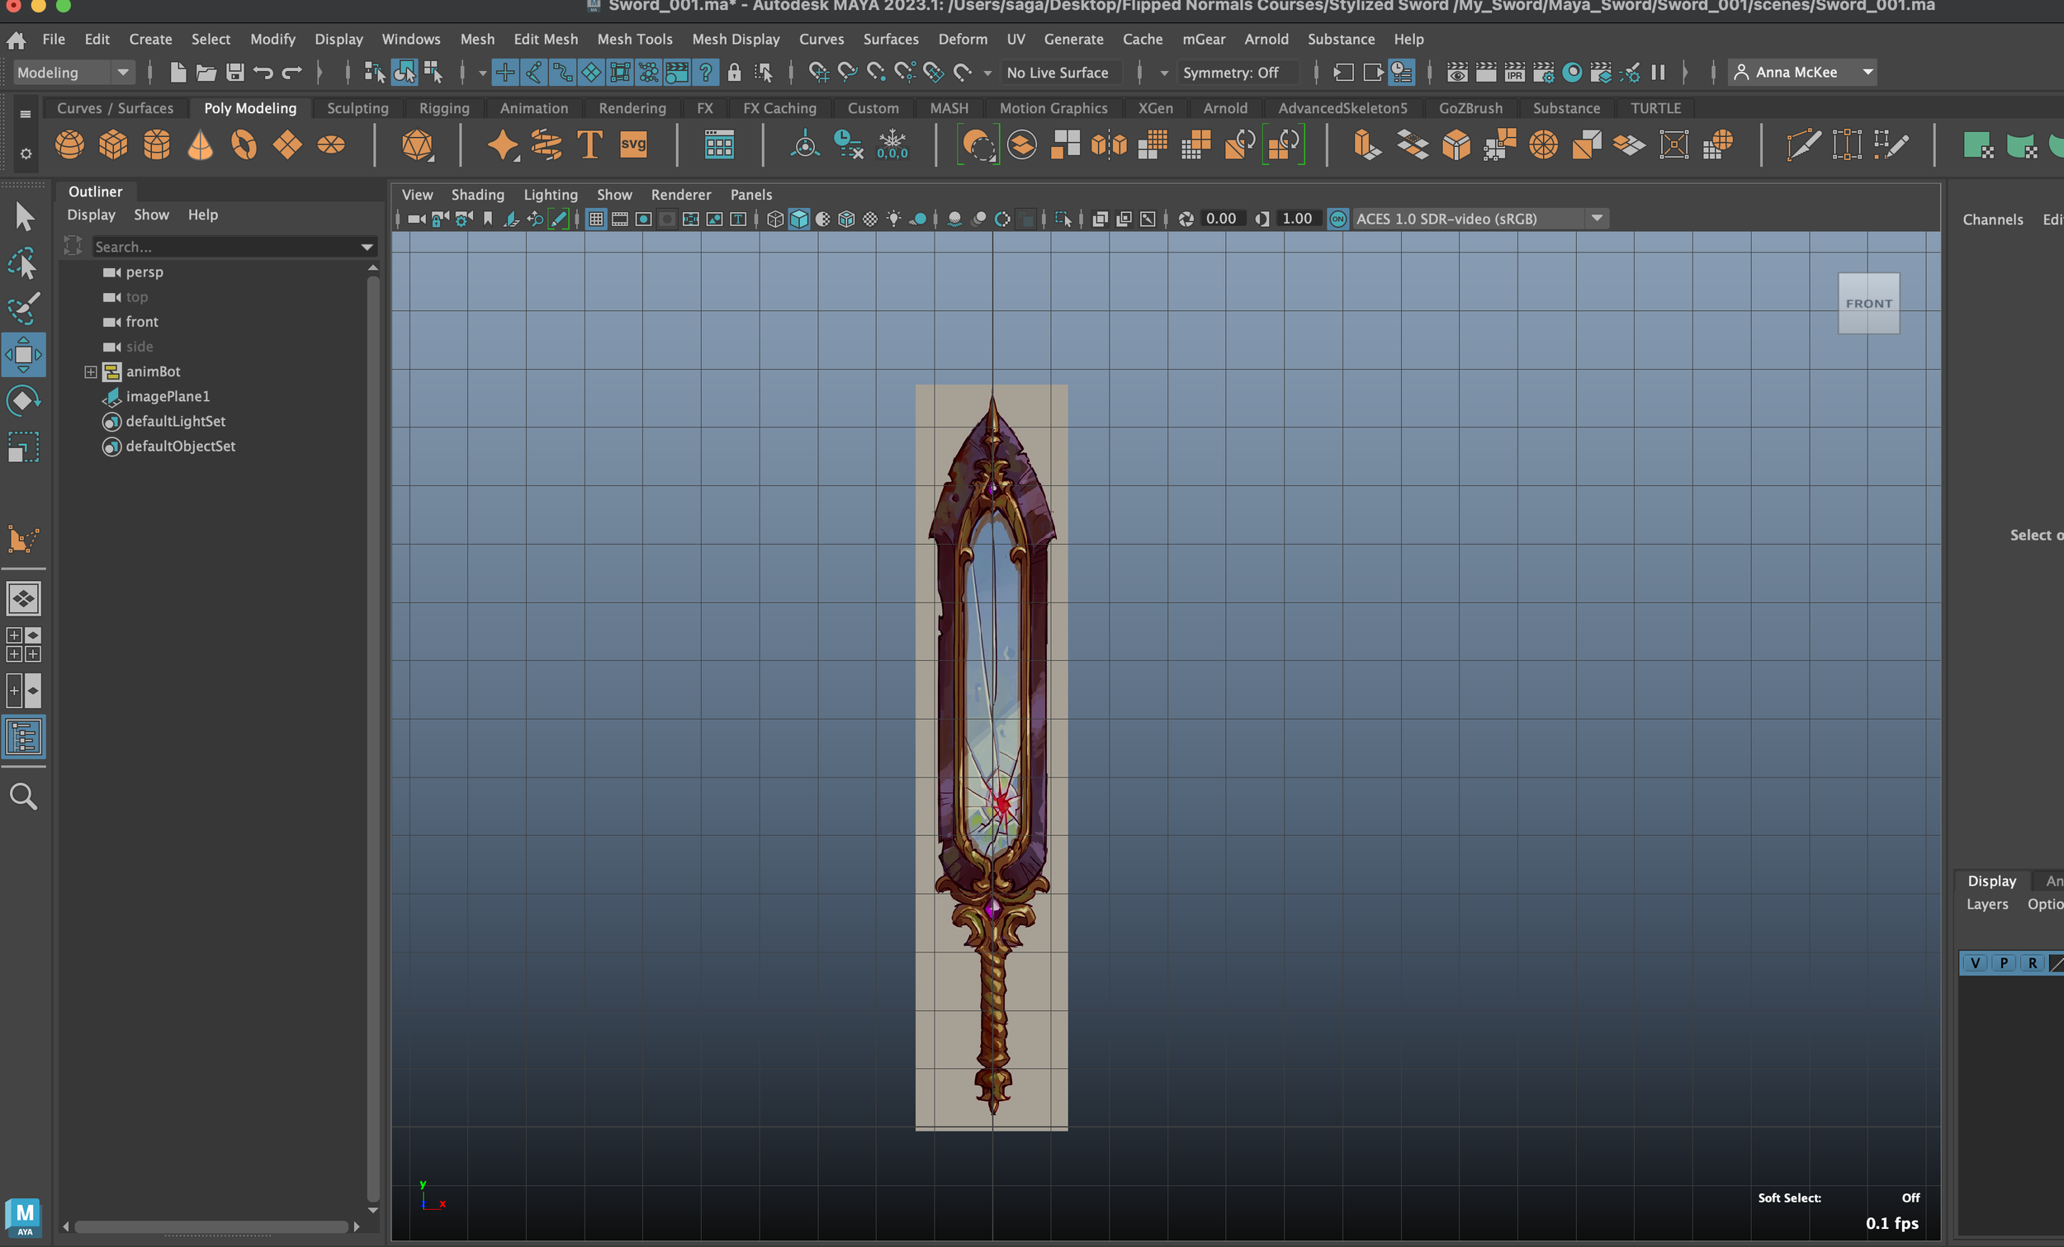
Task: Open the Mesh Tools menu
Action: (634, 40)
